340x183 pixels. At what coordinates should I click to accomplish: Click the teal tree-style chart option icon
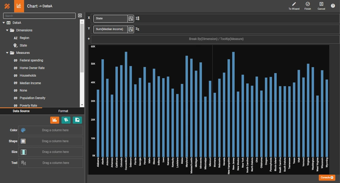(x=66, y=120)
